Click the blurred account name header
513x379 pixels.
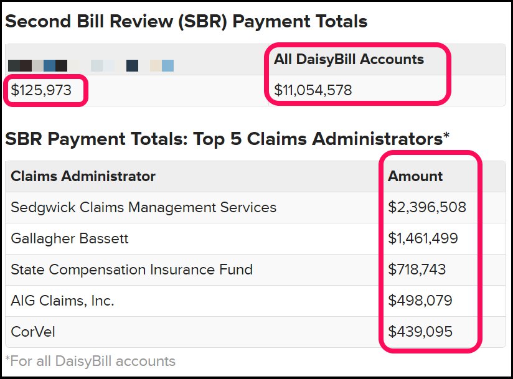pyautogui.click(x=91, y=66)
